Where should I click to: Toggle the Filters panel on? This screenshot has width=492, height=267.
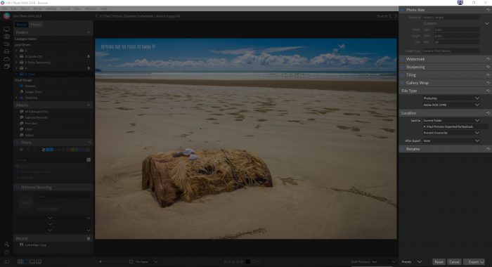[x=18, y=143]
